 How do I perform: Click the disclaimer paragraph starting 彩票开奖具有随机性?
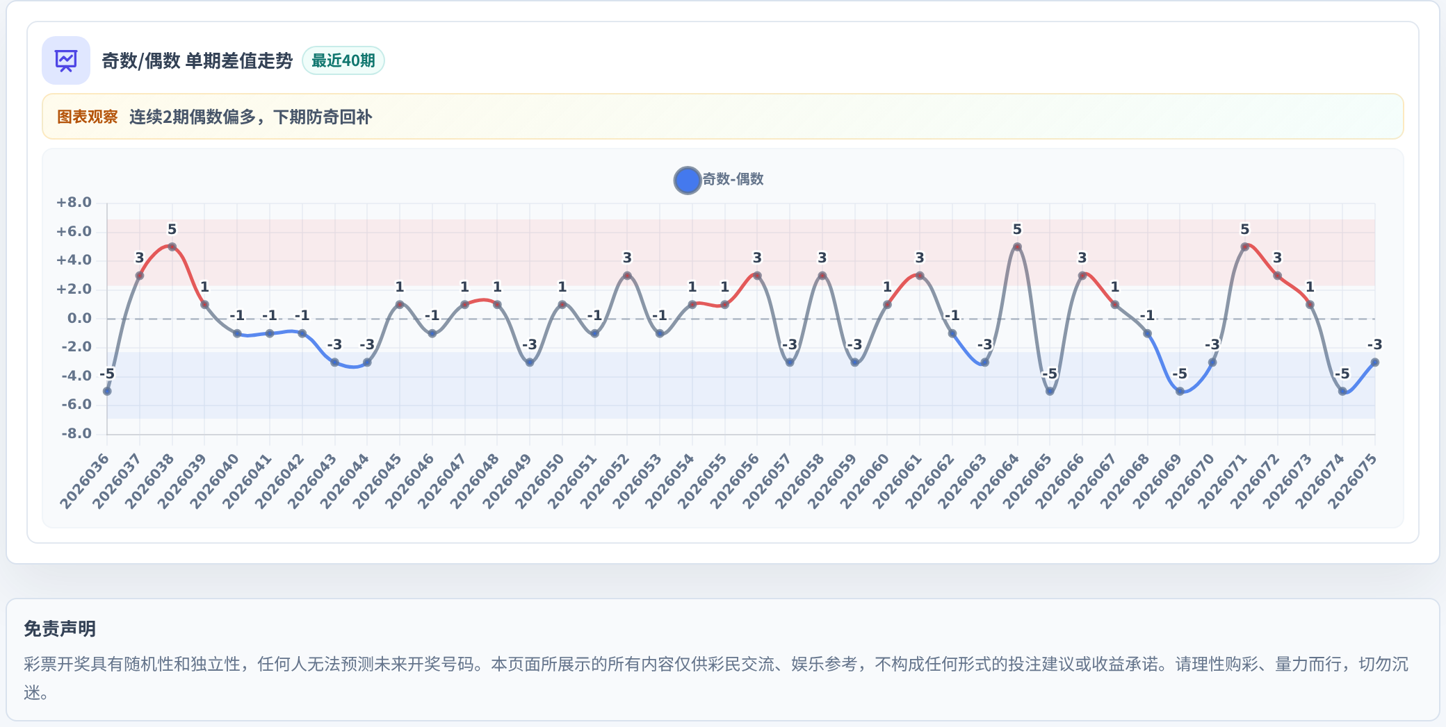716,678
